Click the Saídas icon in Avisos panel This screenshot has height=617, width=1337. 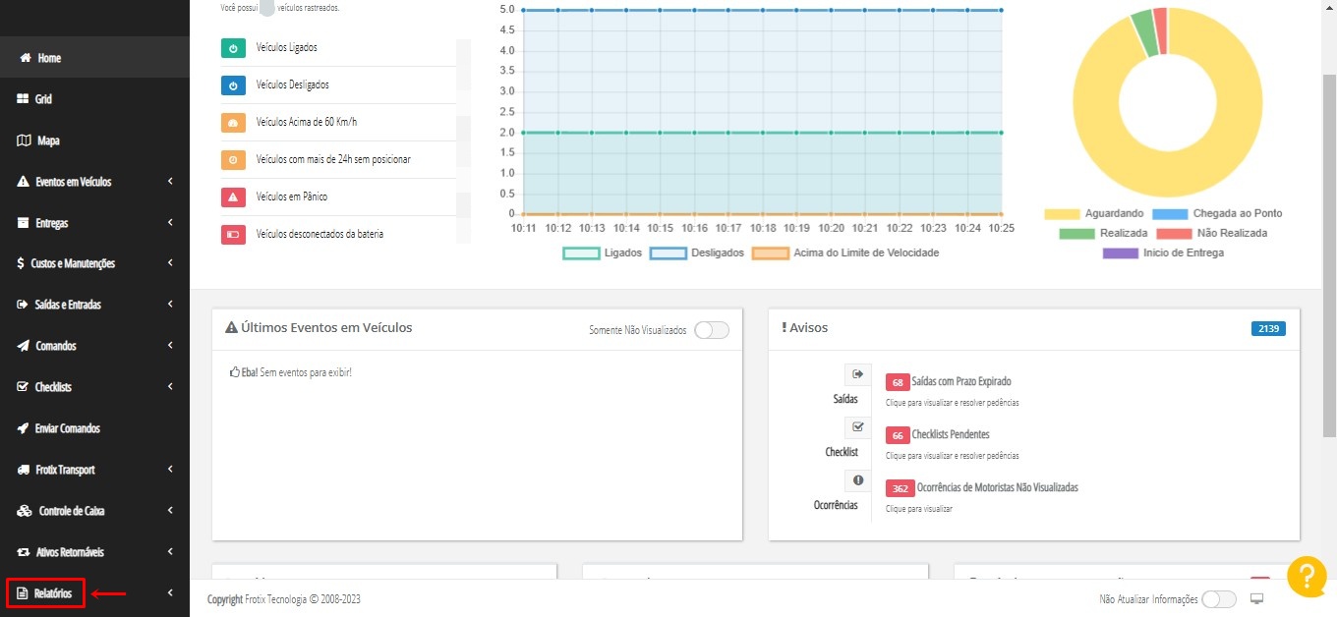point(857,374)
